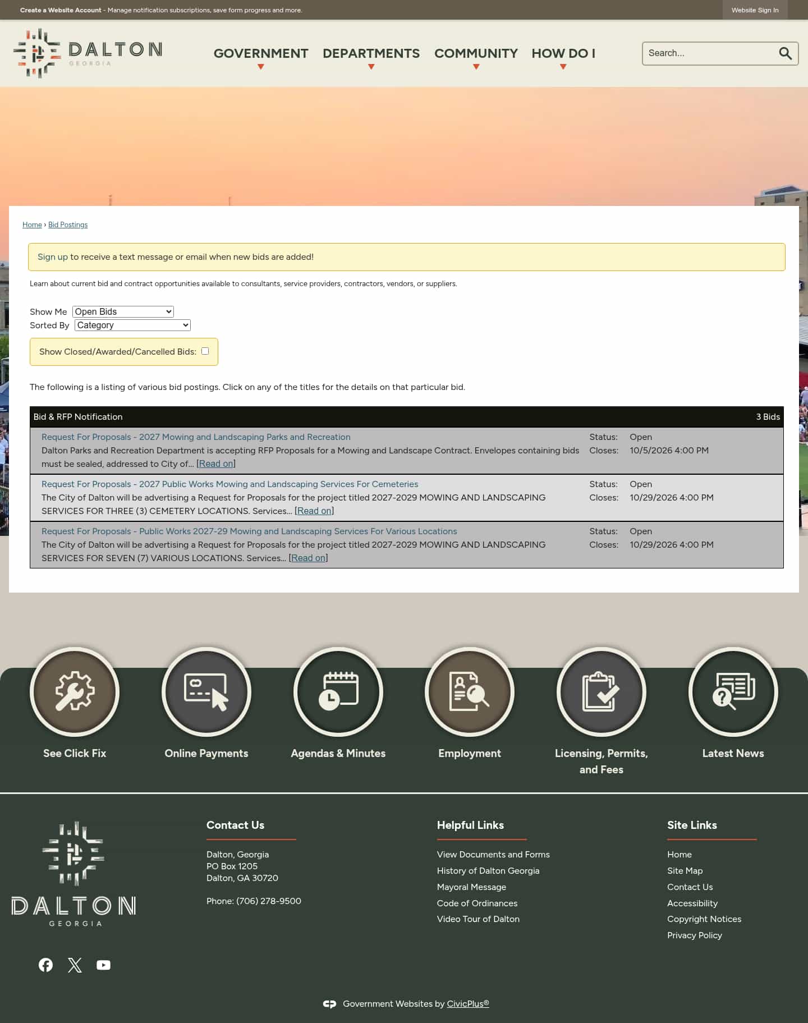Expand the How Do I menu

pyautogui.click(x=563, y=53)
